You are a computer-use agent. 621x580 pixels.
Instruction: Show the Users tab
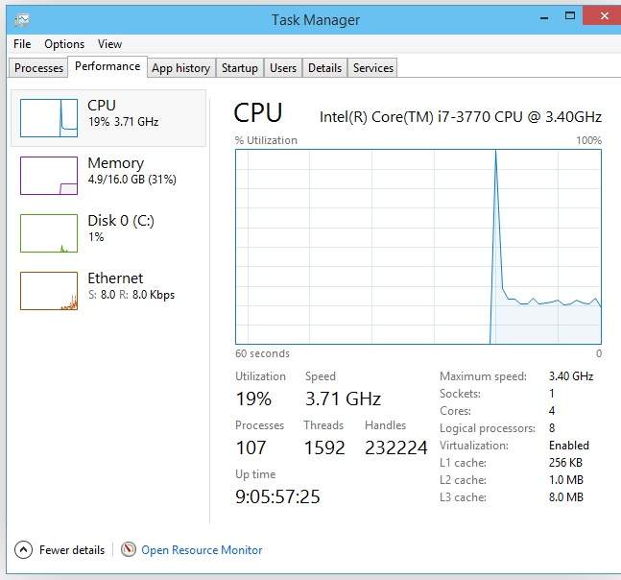click(x=283, y=68)
